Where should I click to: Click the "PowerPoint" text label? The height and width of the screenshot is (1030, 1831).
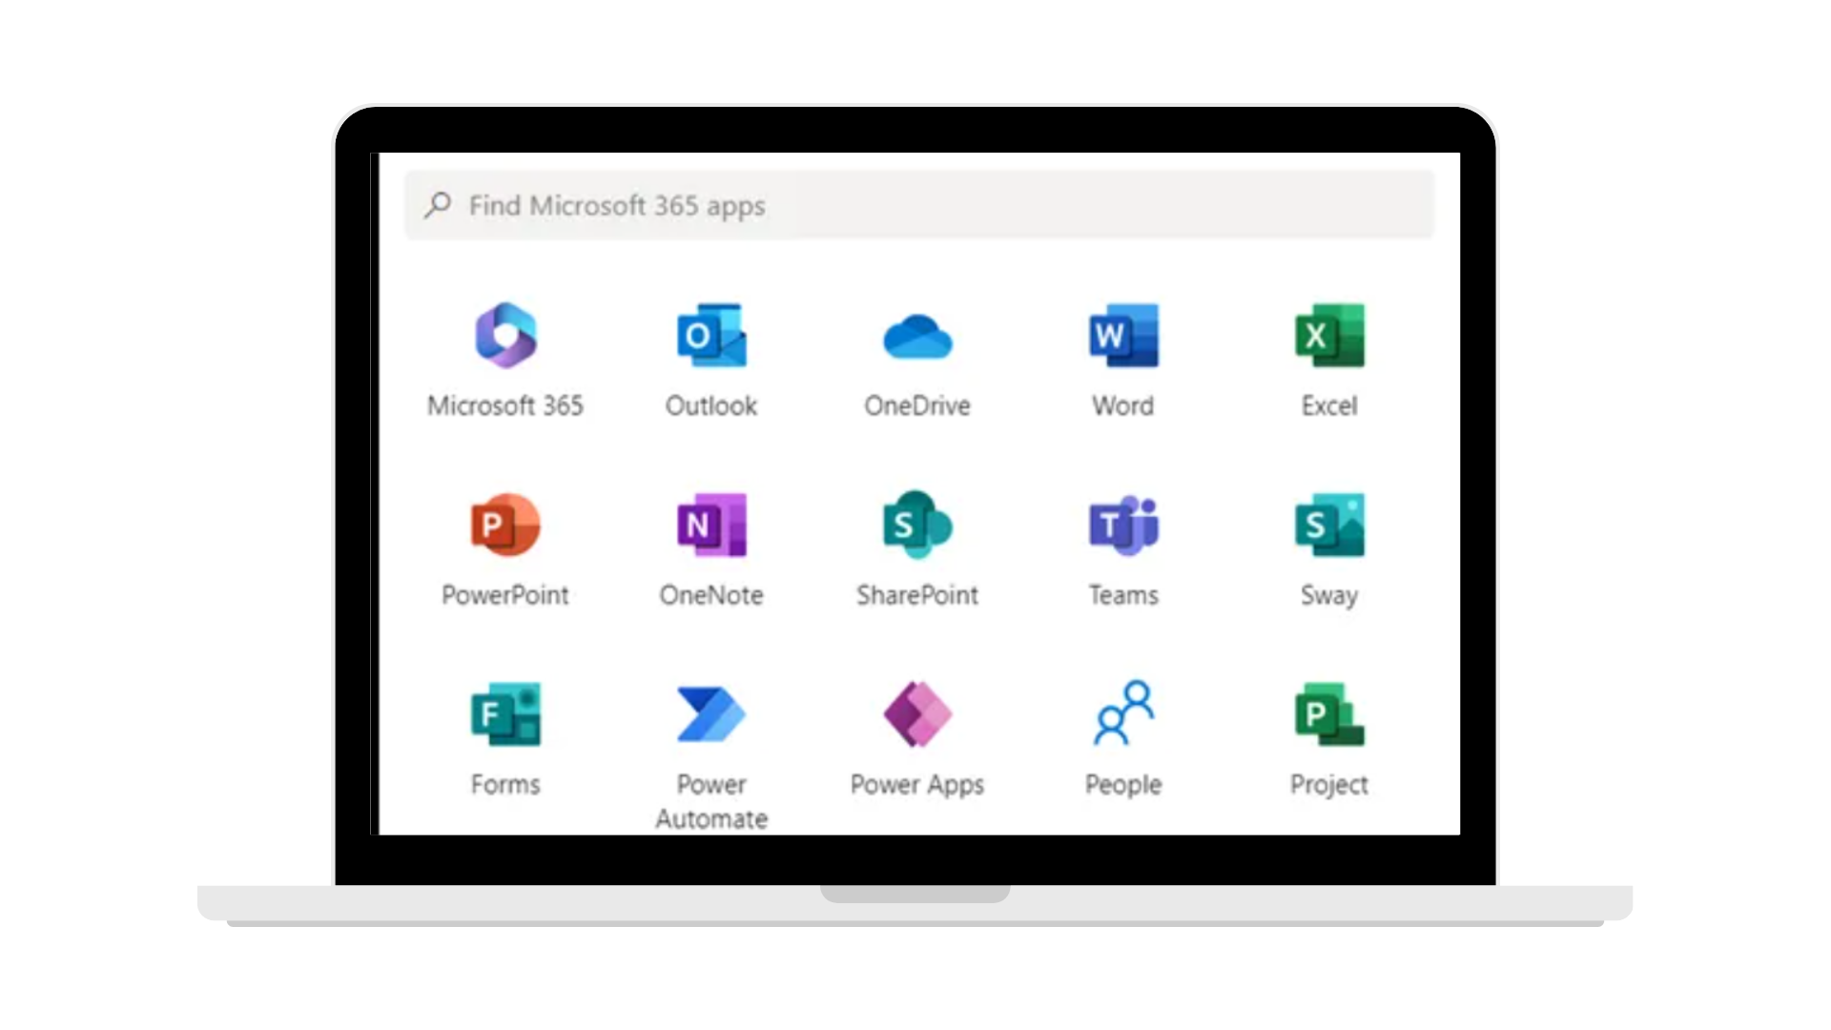[505, 595]
